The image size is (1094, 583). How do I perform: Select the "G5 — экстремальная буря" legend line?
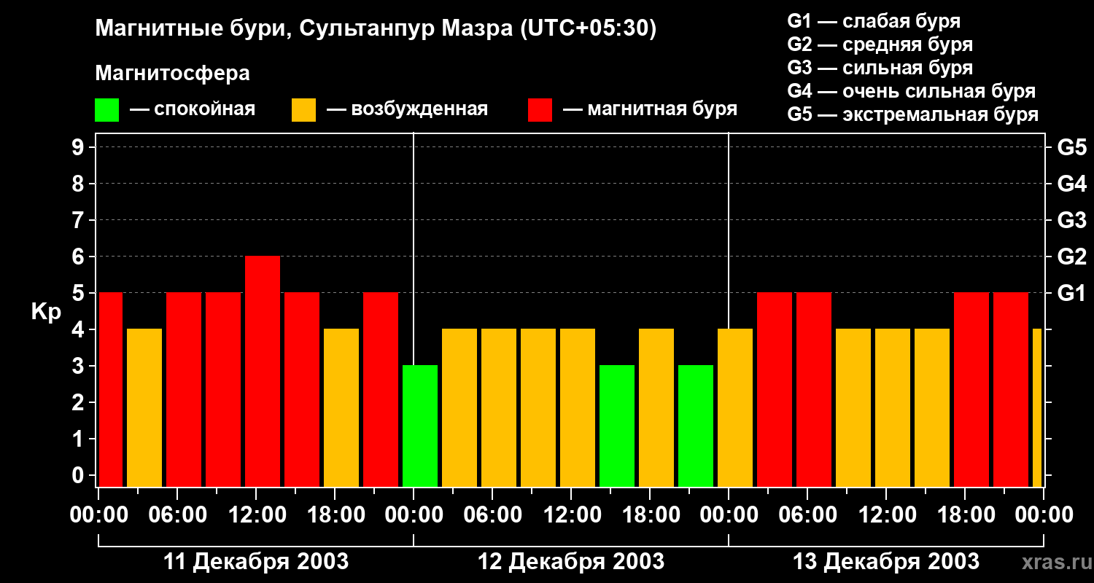913,114
